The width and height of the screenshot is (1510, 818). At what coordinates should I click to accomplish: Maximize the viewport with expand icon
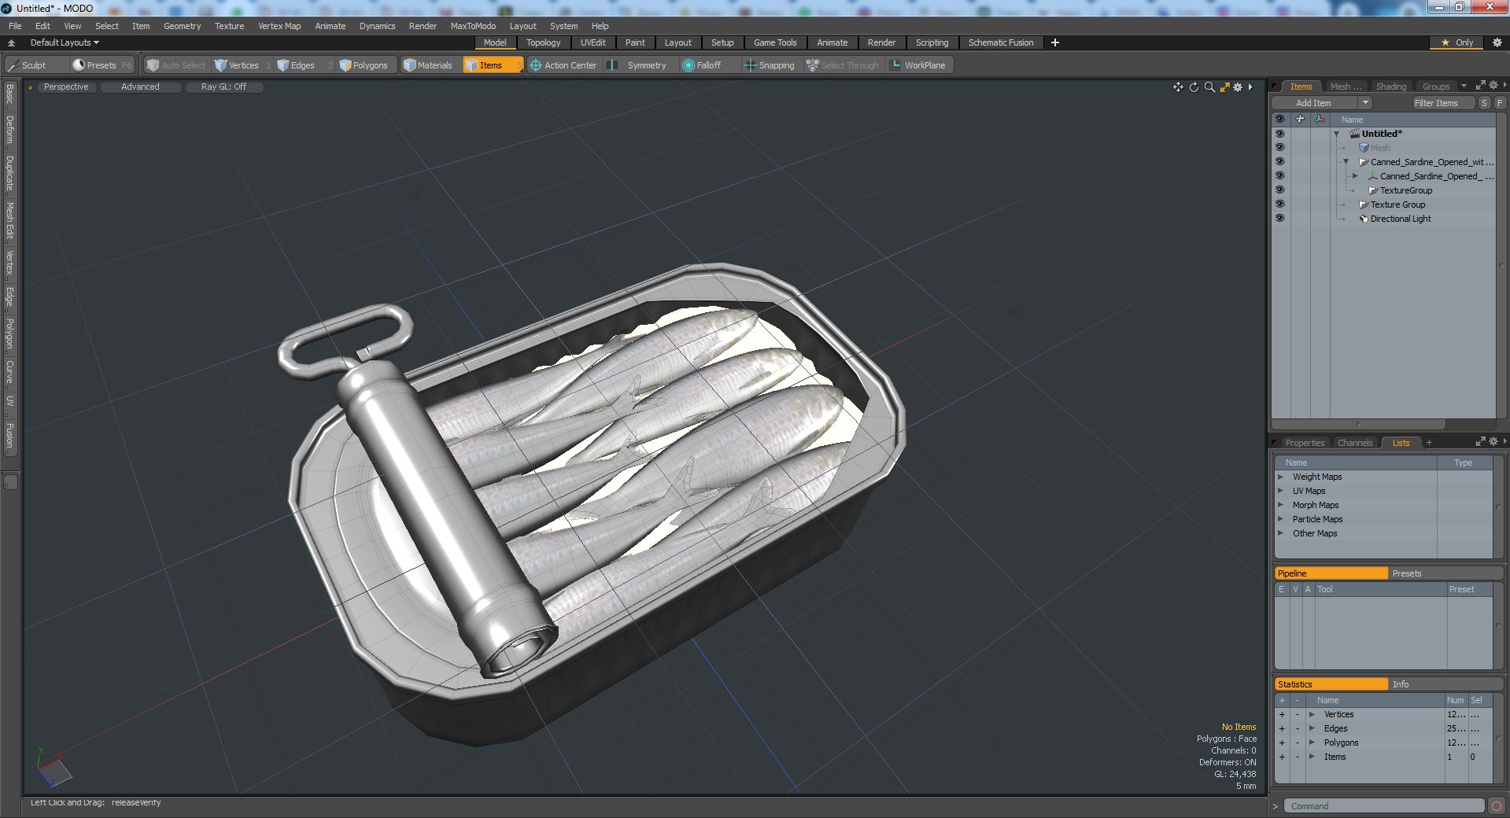pos(1224,87)
